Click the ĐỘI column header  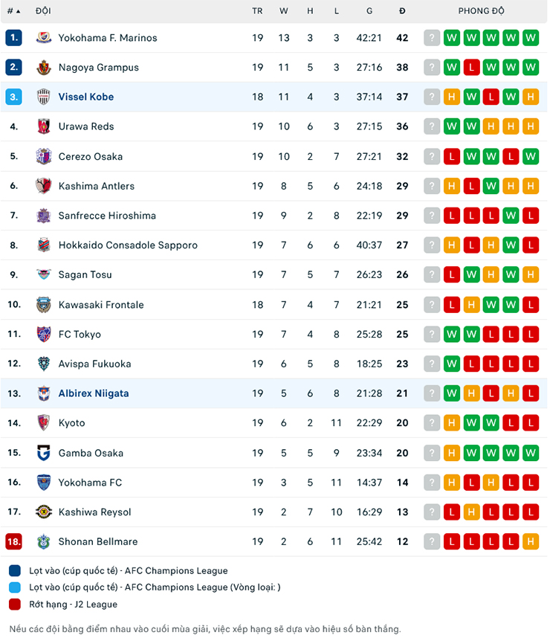(43, 11)
